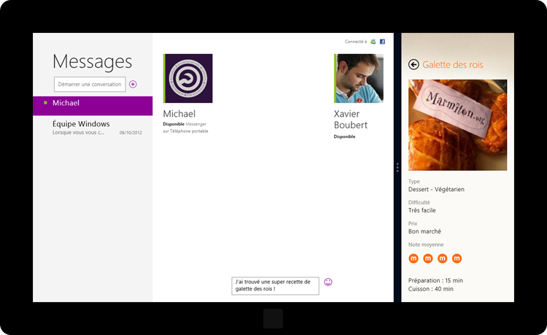Screen dimensions: 547x335
Task: Click the Messages heading
Action: pos(93,62)
